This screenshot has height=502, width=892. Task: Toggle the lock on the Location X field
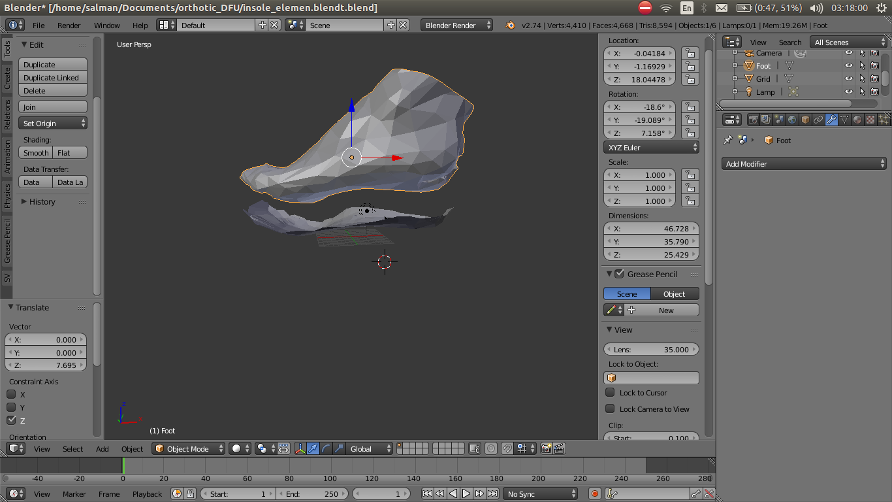(x=690, y=53)
